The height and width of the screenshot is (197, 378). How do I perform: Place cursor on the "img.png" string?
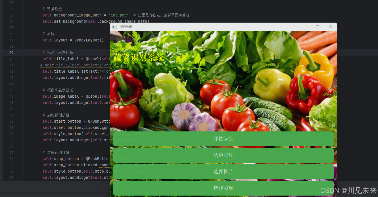pyautogui.click(x=118, y=15)
